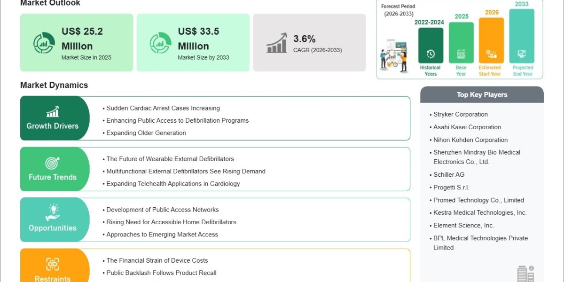Click the 'Market Outlook' heading

[x=50, y=3]
